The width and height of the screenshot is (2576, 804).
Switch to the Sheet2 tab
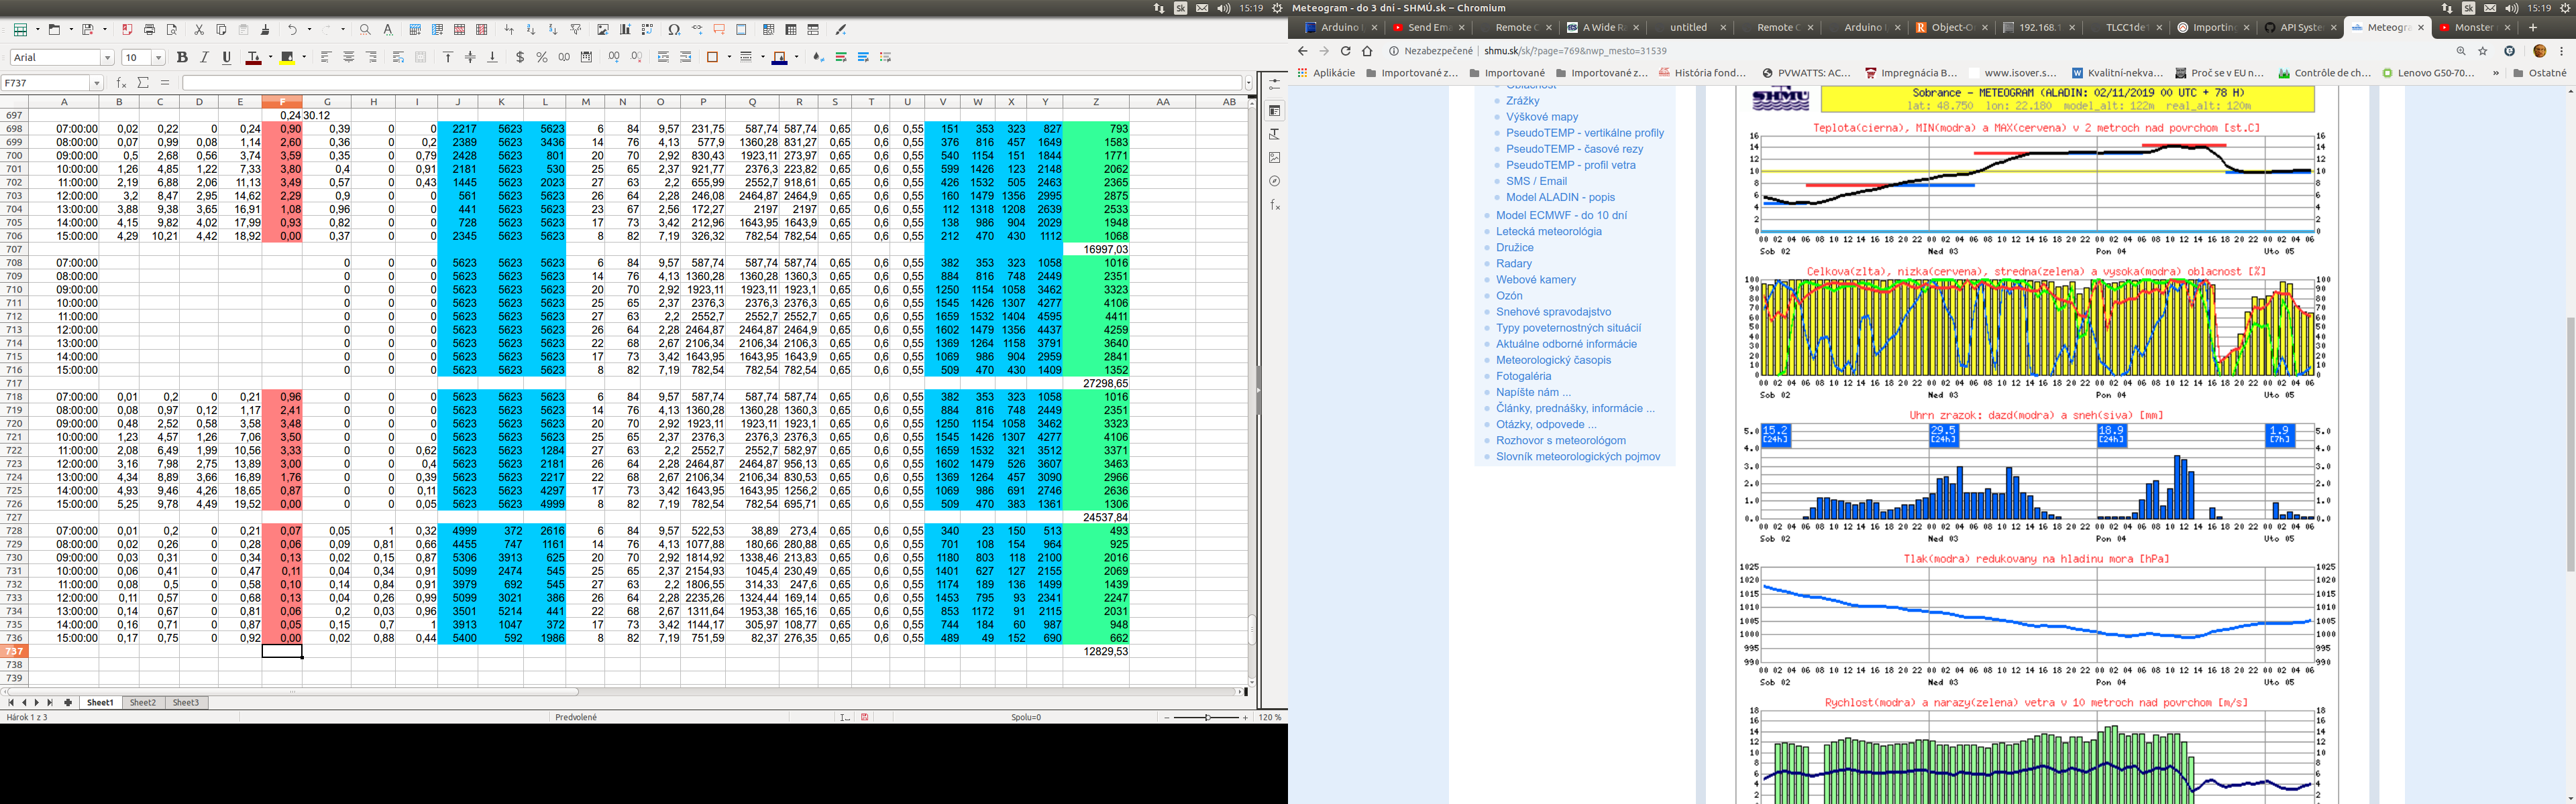(x=143, y=703)
